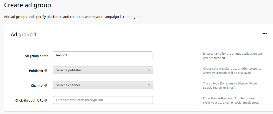This screenshot has height=114, width=273.
Task: Click the Publisher field label
Action: click(x=36, y=71)
